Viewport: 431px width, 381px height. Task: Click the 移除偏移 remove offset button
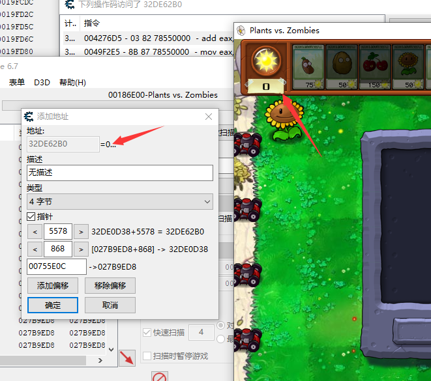pos(110,285)
